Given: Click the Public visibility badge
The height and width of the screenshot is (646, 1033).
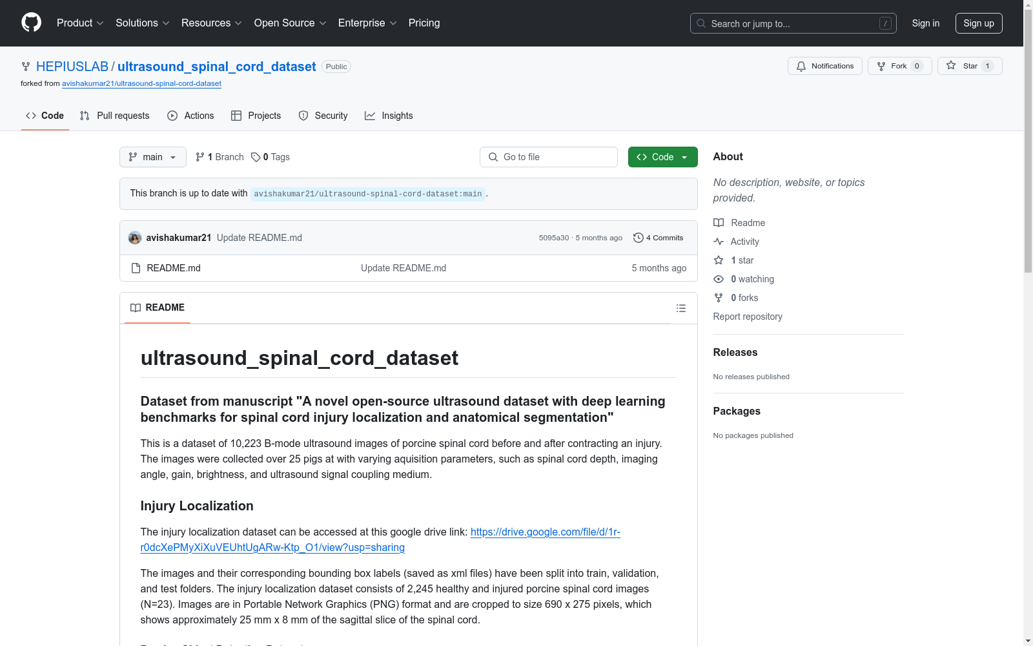Looking at the screenshot, I should pos(336,67).
